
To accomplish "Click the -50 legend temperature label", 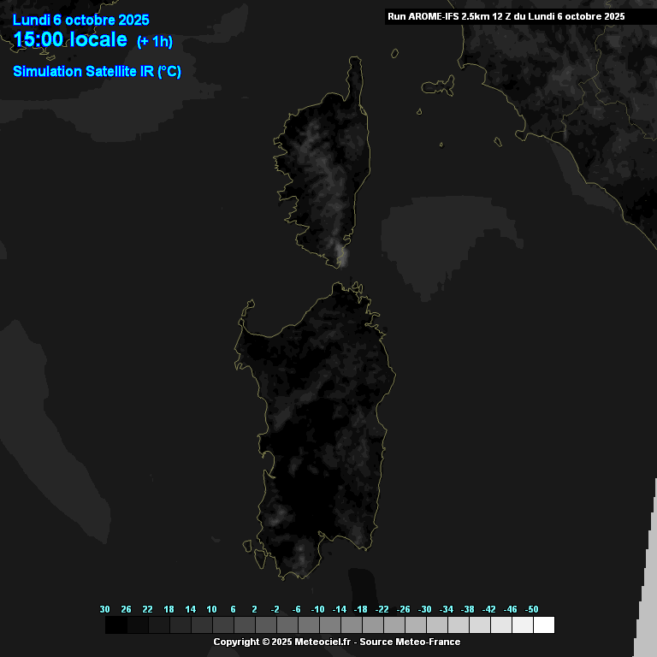I will point(532,609).
